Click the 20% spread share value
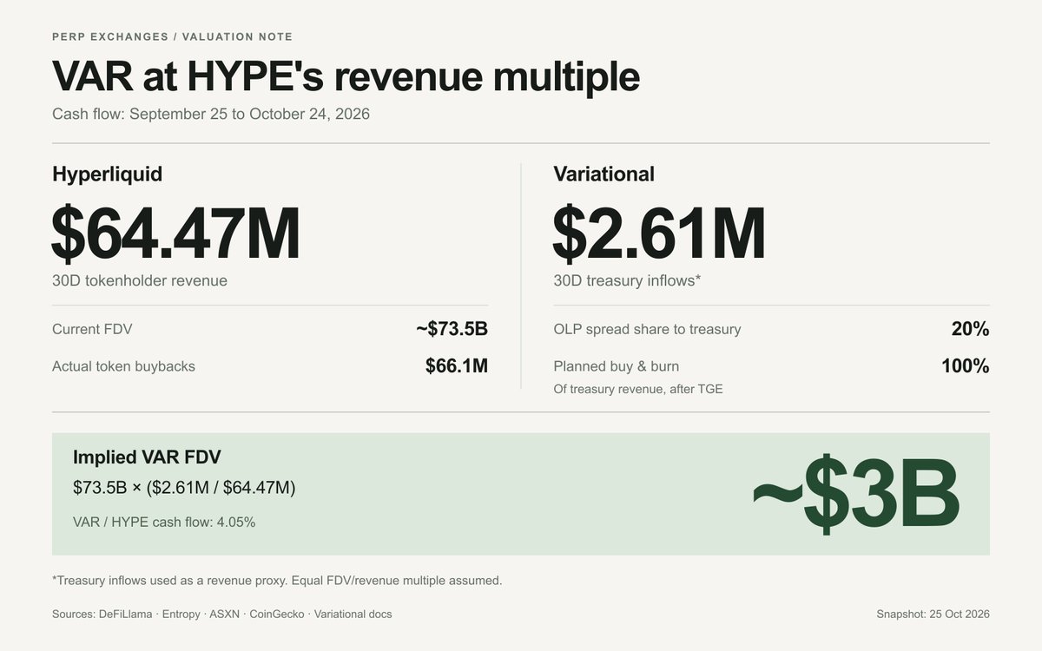This screenshot has width=1042, height=651. [x=971, y=329]
